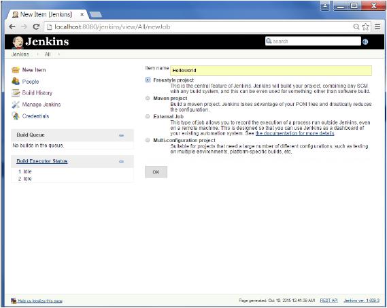Screen dimensions: 387x308
Task: Click the Build History notepad icon
Action: pos(15,92)
